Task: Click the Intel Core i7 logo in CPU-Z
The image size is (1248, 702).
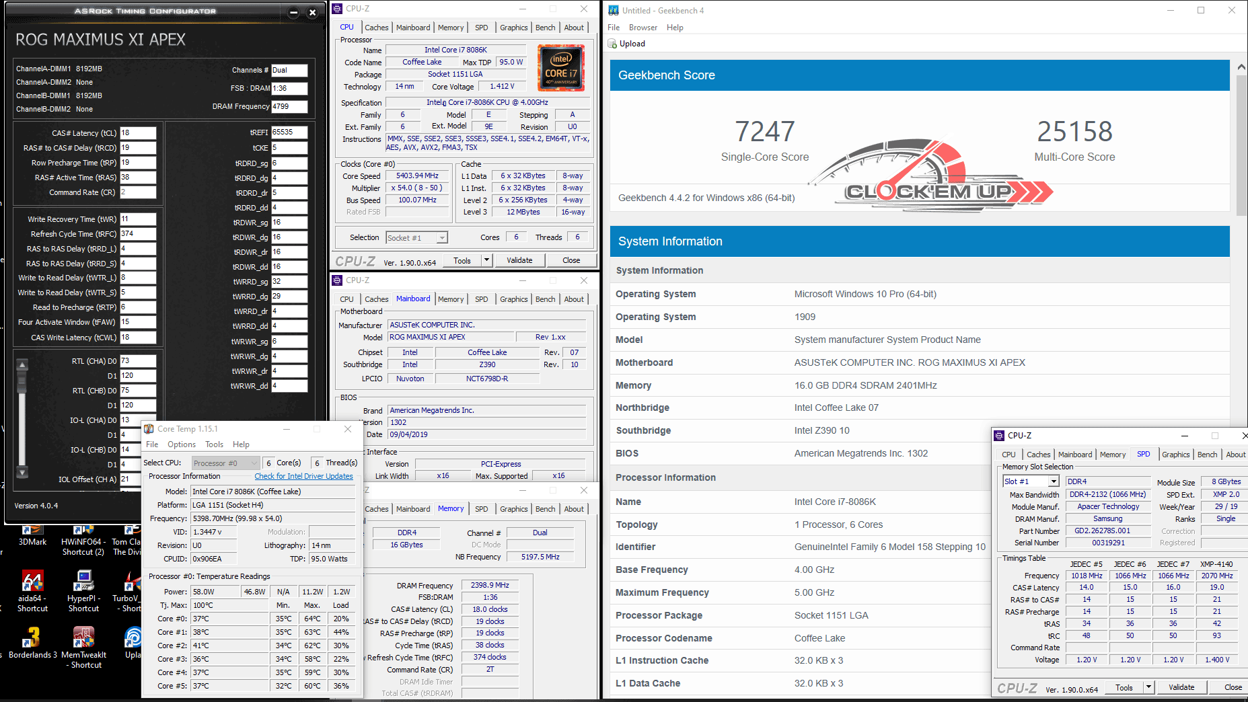Action: (x=560, y=68)
